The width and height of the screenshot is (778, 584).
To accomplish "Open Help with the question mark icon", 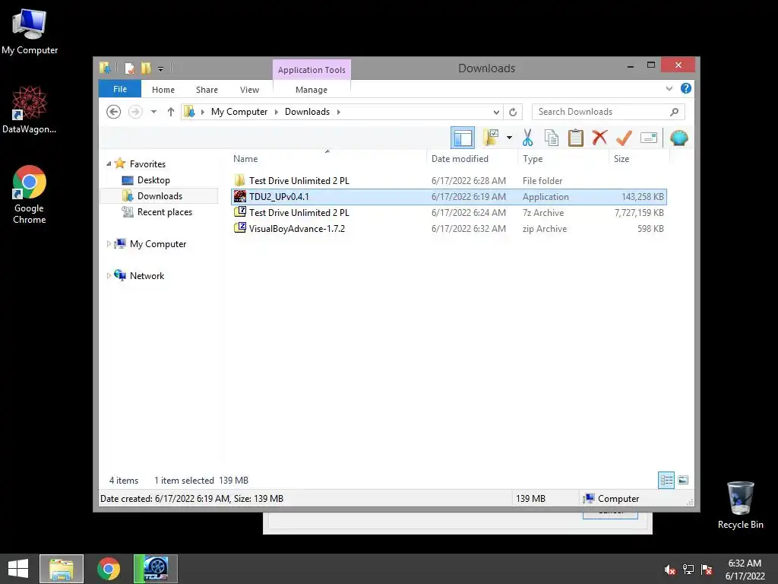I will click(686, 88).
